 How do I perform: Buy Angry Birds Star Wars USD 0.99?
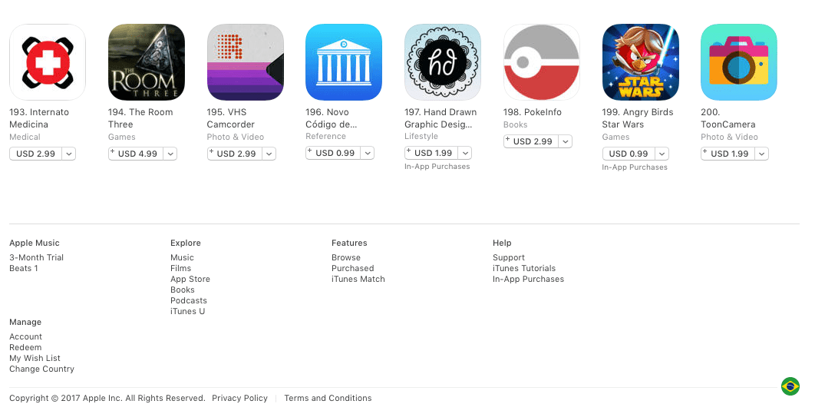point(629,154)
